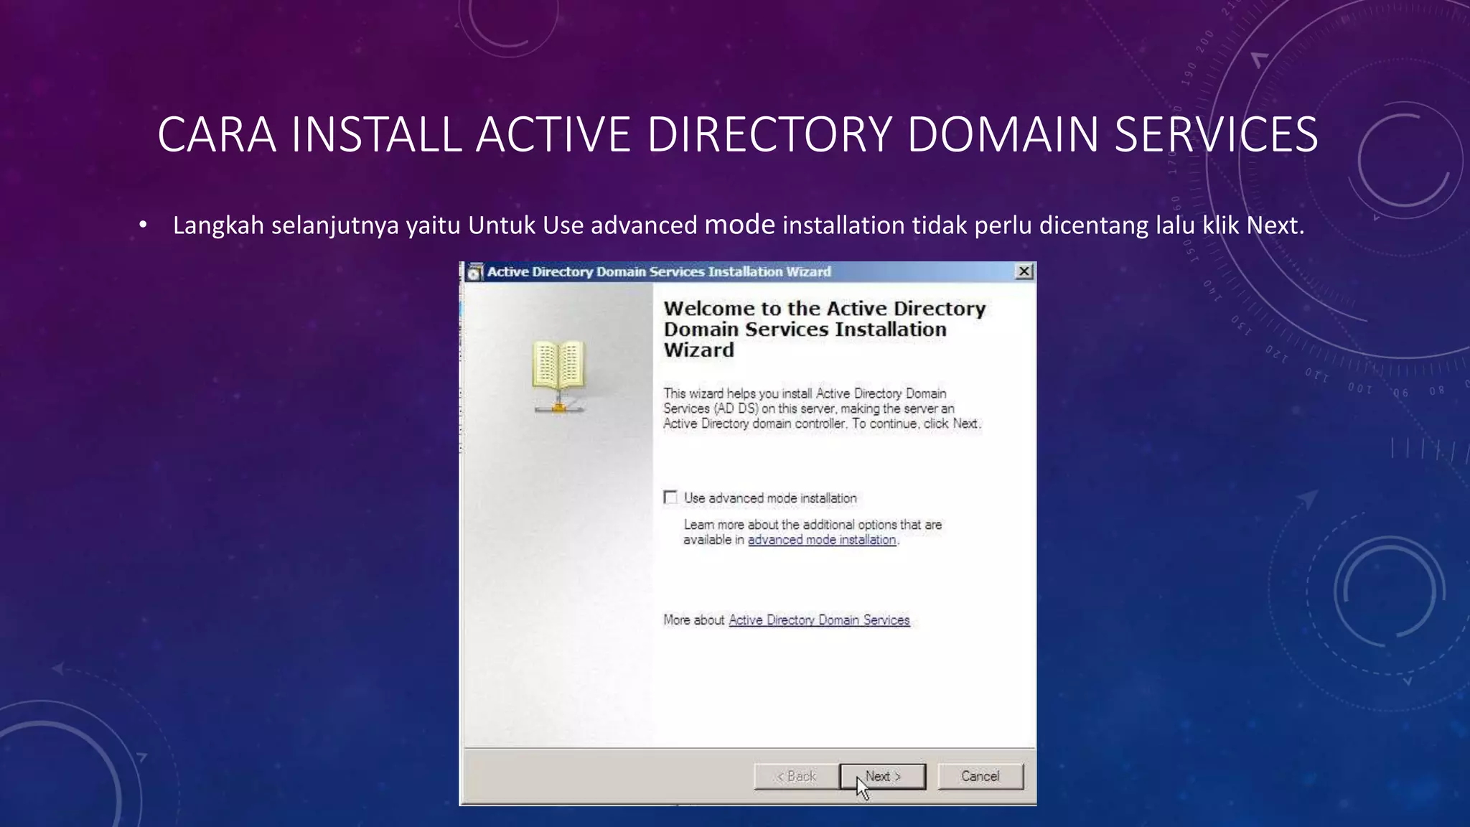Open the advanced mode installation link
1470x827 pixels.
point(822,540)
